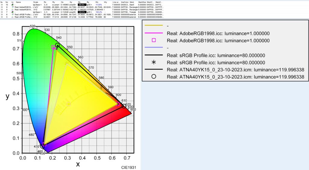Image resolution: width=309 pixels, height=170 pixels.
Task: Click the lineColor column header
Action: click(x=125, y=2)
